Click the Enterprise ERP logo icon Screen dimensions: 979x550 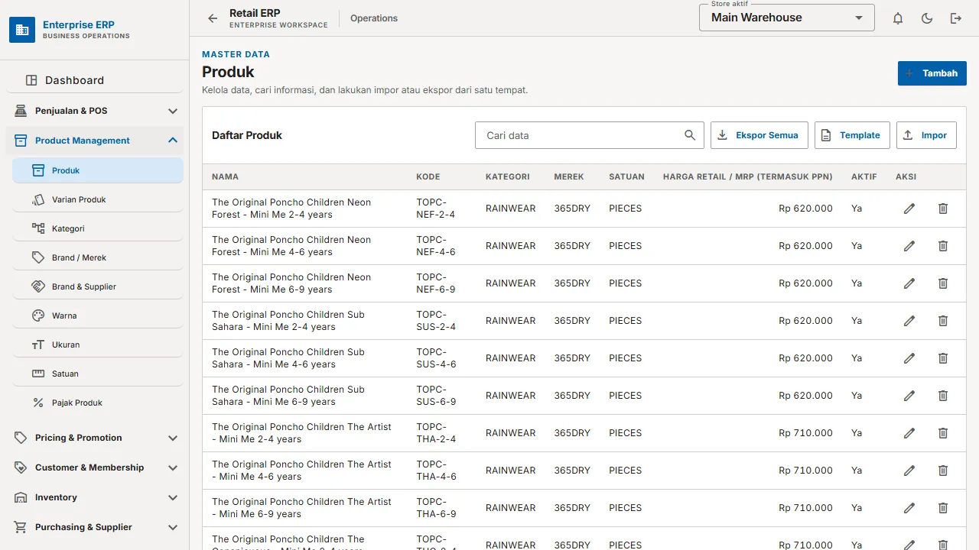point(22,30)
